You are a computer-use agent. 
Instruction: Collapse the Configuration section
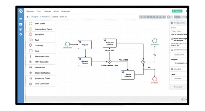178,23
